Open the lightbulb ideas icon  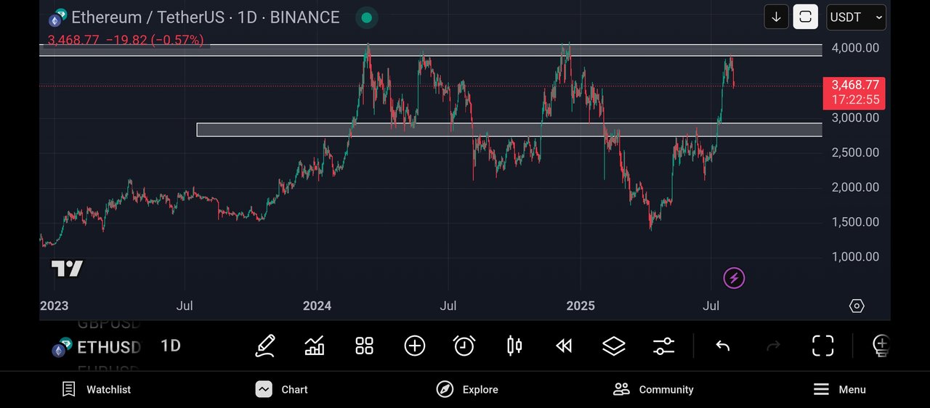tap(881, 346)
